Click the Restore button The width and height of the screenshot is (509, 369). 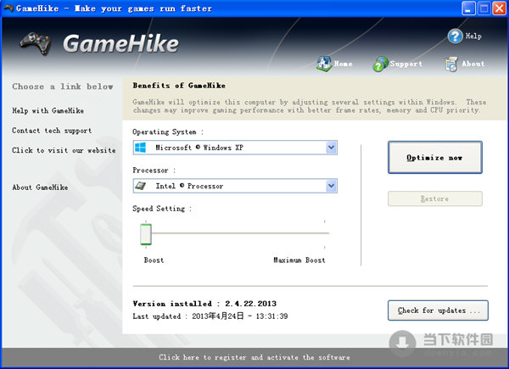point(435,198)
